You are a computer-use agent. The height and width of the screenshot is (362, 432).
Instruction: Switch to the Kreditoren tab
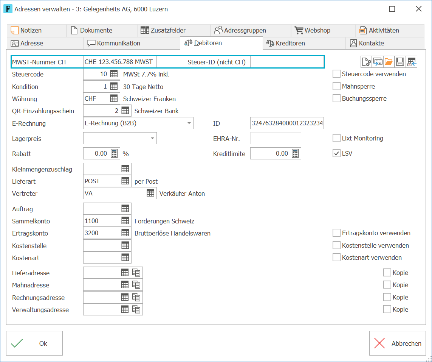pos(304,43)
